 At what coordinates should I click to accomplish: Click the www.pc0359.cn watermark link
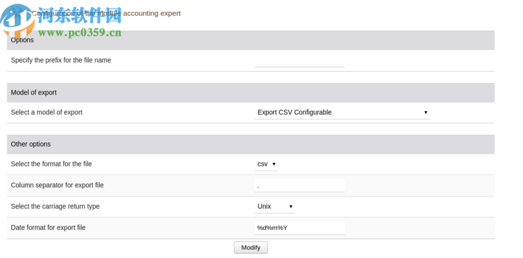[80, 32]
